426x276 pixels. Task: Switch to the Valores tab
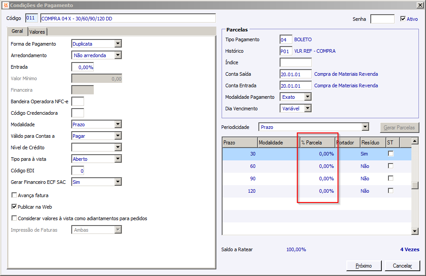pos(37,32)
